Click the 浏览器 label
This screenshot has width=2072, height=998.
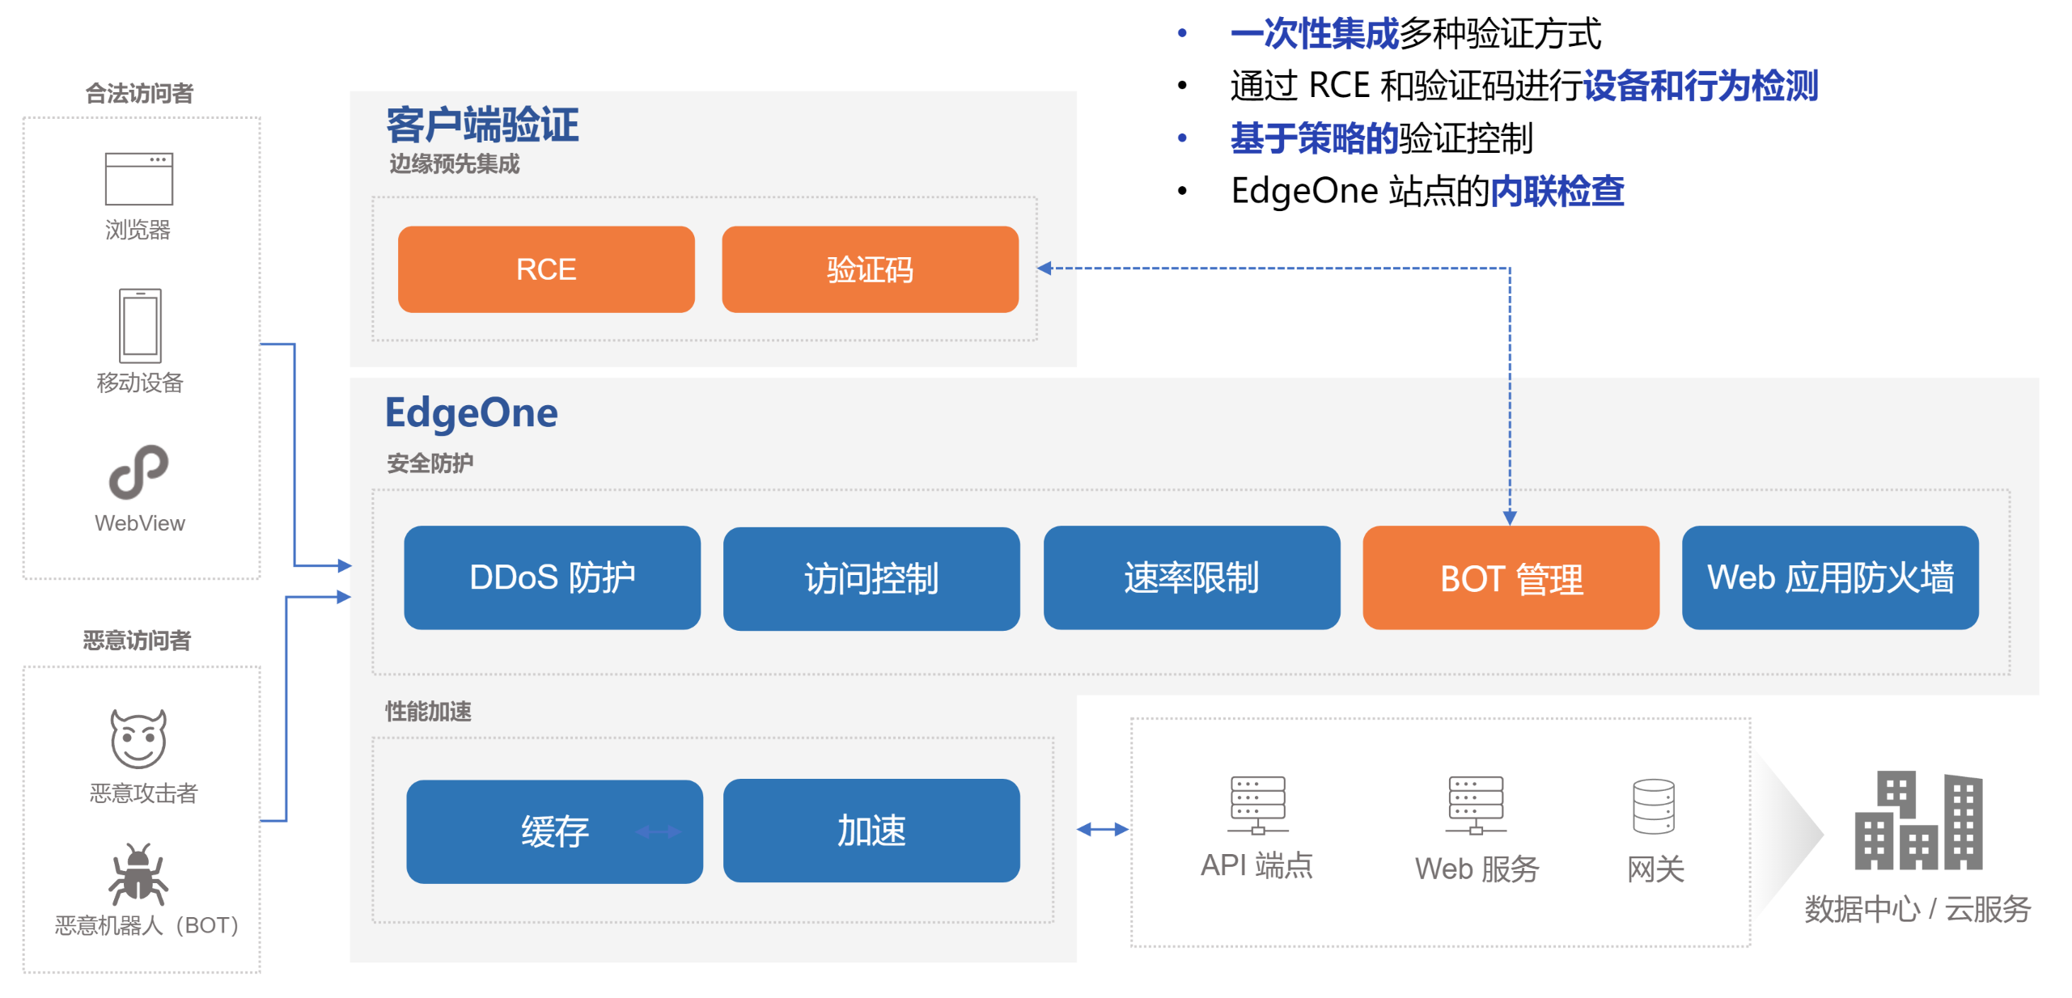click(x=138, y=230)
